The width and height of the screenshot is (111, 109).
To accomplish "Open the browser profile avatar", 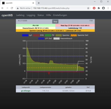I will pos(104,8).
